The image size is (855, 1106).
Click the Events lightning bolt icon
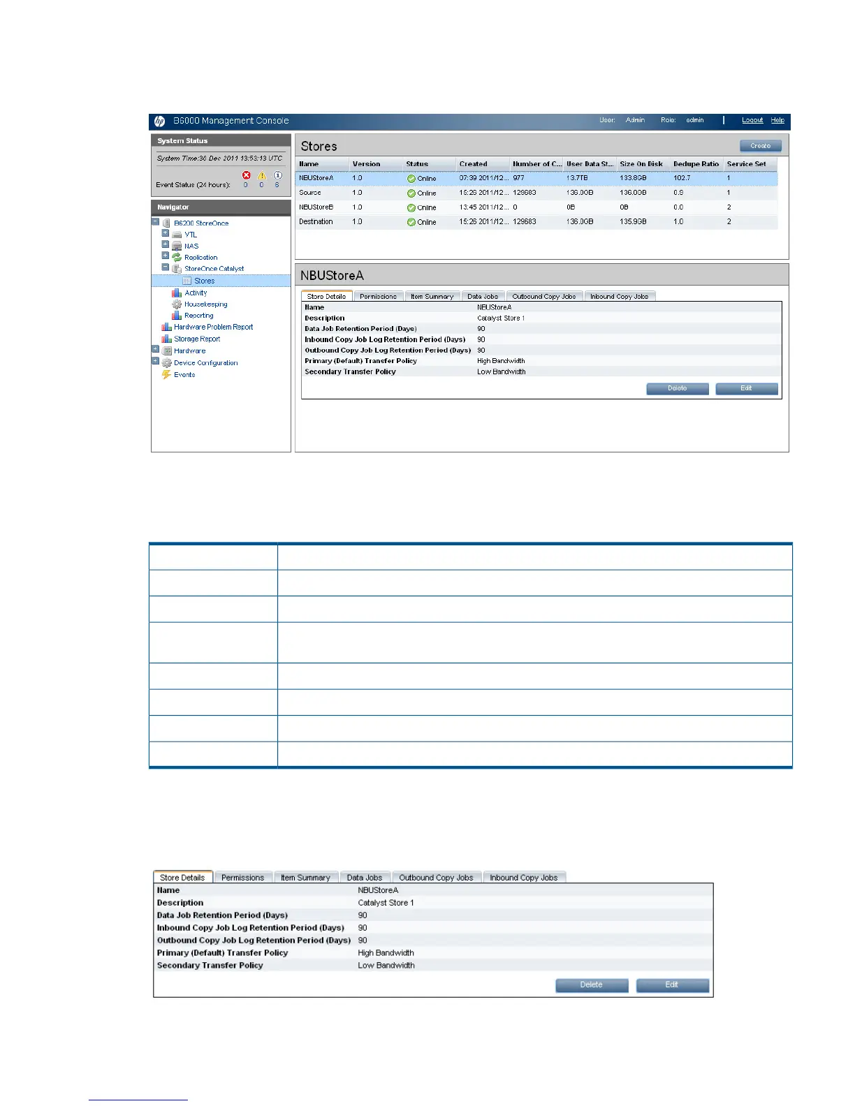166,375
